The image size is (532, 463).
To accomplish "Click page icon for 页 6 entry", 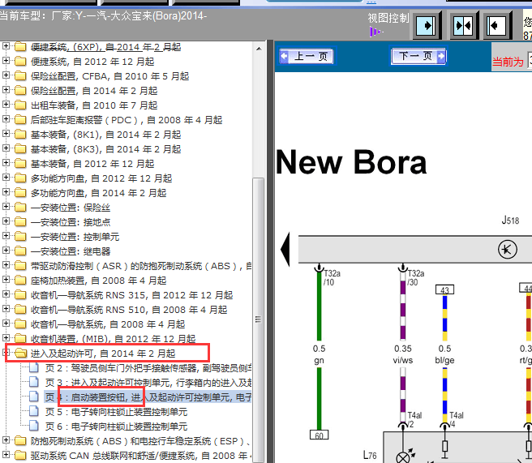I will coord(34,426).
